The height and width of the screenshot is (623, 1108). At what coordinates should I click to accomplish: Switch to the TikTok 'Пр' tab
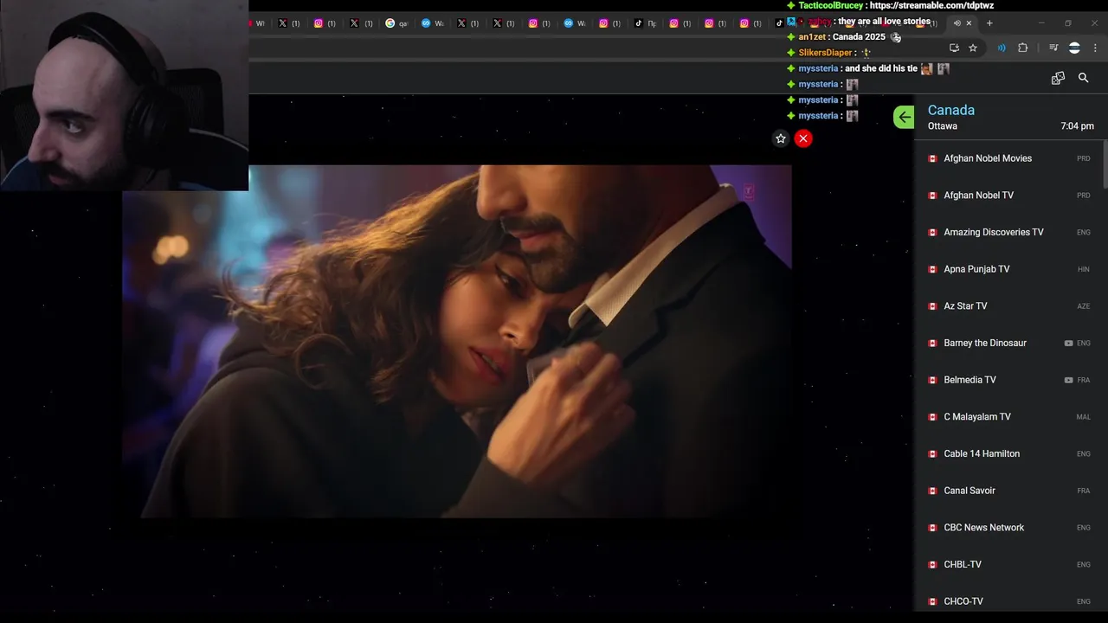point(645,23)
